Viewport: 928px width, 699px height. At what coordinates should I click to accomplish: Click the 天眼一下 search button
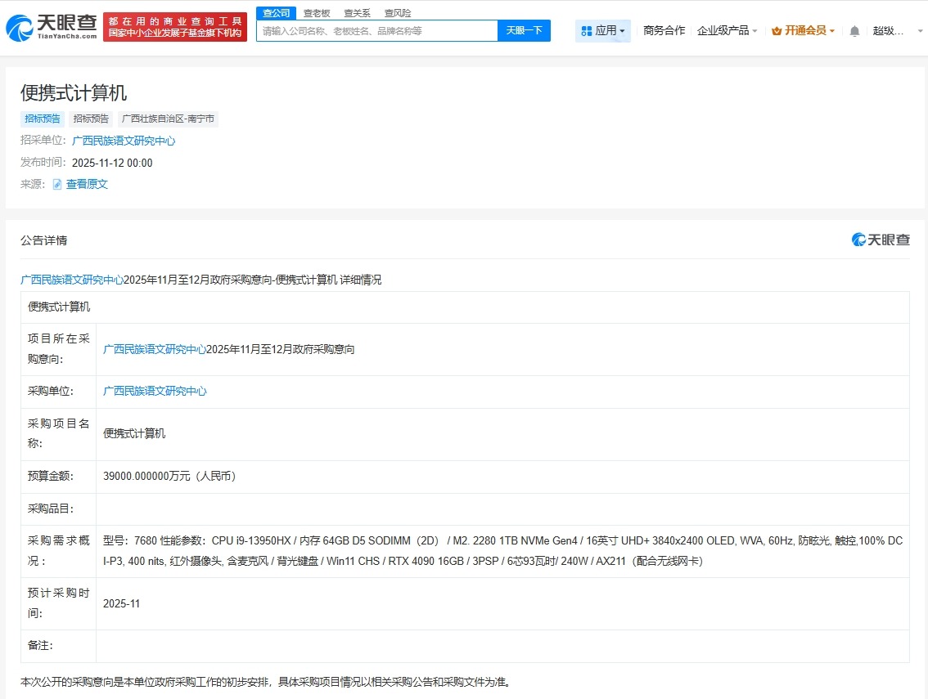tap(525, 29)
